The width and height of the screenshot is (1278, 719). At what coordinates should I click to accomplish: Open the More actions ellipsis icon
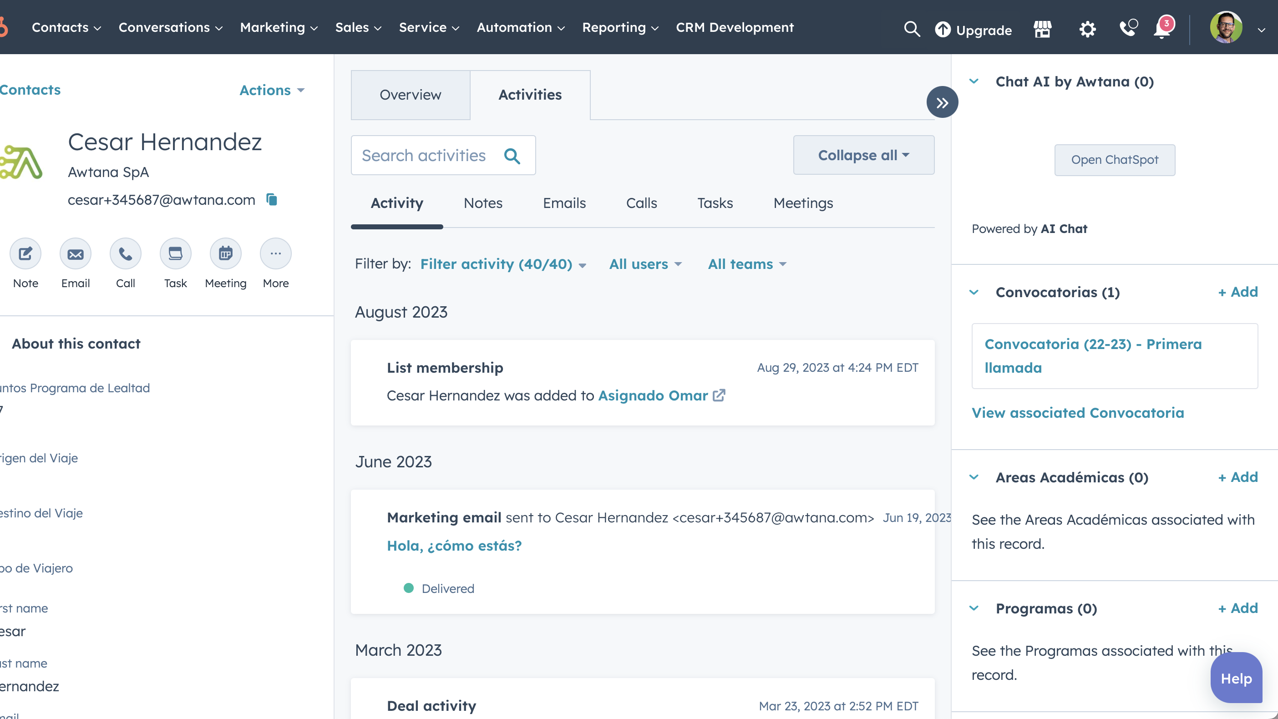tap(275, 253)
